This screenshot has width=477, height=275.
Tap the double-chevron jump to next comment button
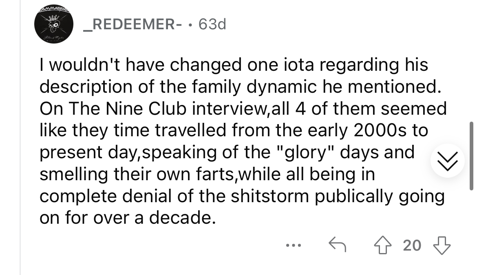click(x=448, y=161)
